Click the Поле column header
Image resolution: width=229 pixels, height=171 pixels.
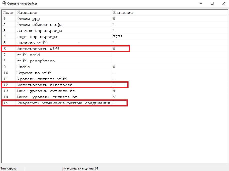coord(8,13)
